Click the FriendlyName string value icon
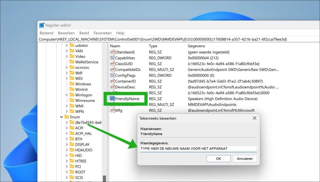The width and height of the screenshot is (320, 182). click(112, 98)
